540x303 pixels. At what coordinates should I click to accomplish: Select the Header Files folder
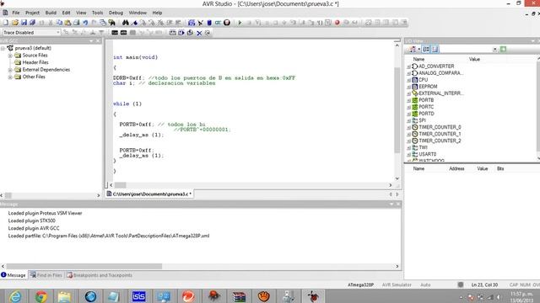point(35,62)
